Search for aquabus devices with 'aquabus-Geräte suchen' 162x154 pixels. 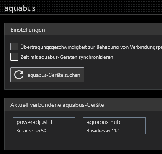[47, 75]
